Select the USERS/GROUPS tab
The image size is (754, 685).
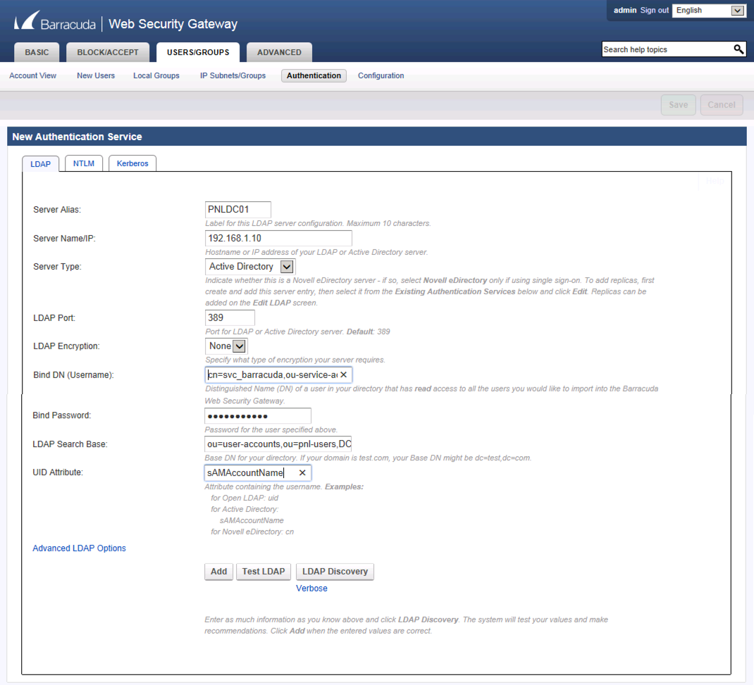tap(198, 52)
